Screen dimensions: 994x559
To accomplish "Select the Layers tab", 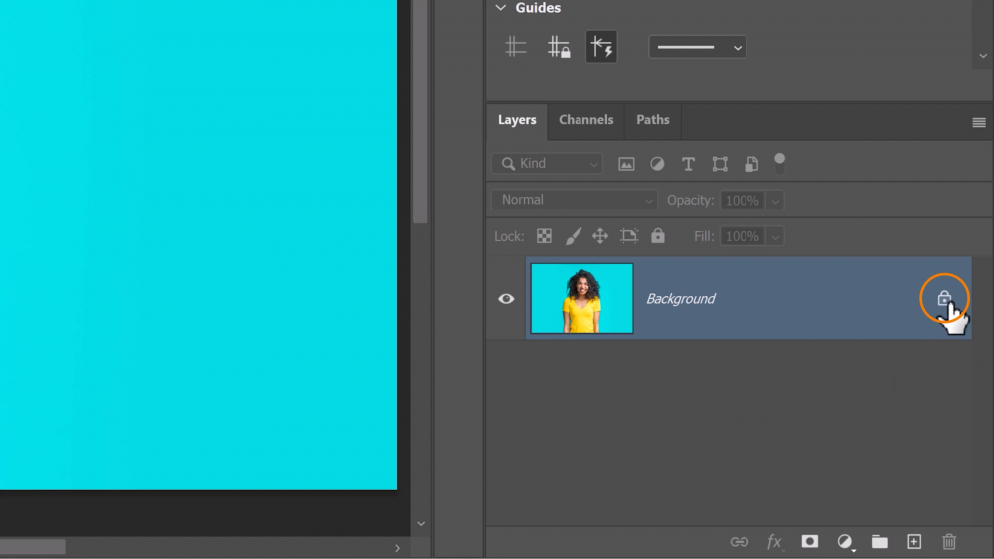I will (517, 120).
